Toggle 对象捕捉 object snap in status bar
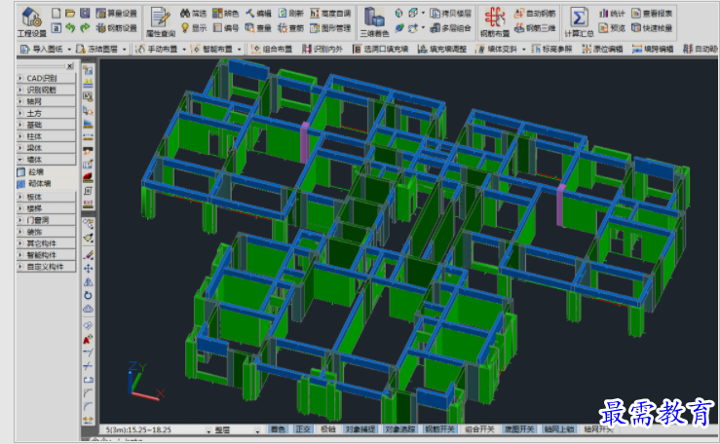720x444 pixels. coord(360,429)
